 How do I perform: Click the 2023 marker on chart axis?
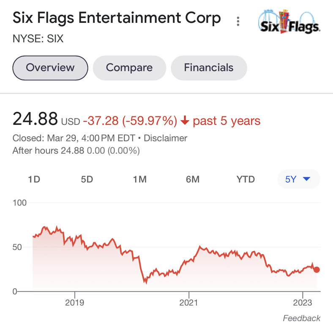[303, 303]
